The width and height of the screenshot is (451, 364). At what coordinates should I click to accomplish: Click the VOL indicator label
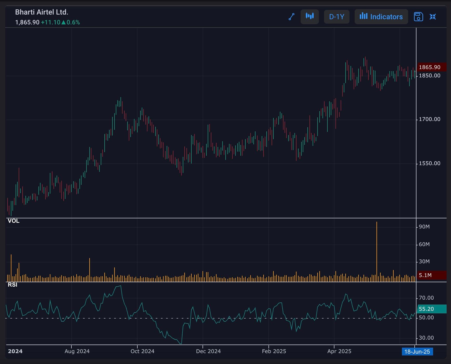(x=14, y=221)
